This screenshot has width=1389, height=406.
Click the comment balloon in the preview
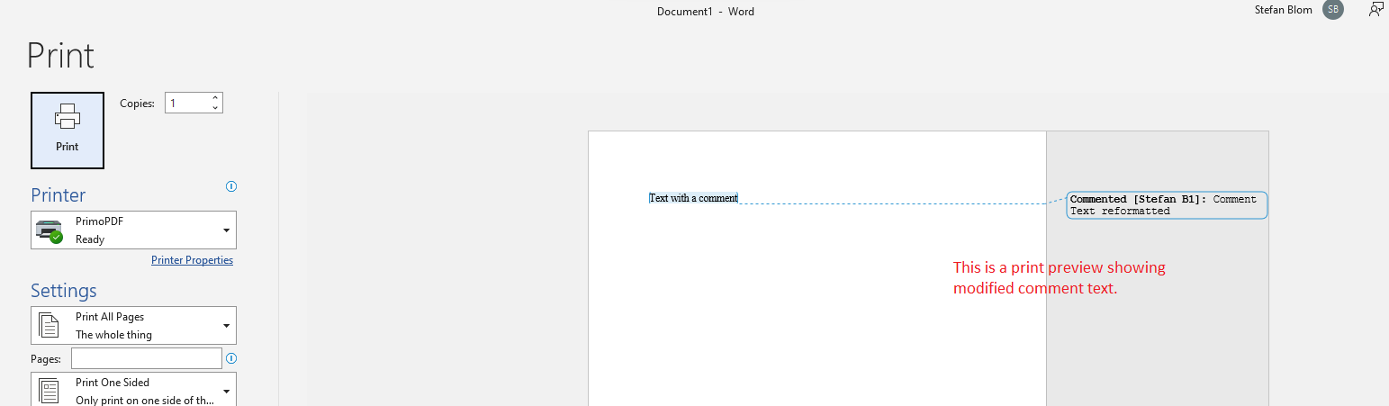pos(1167,205)
